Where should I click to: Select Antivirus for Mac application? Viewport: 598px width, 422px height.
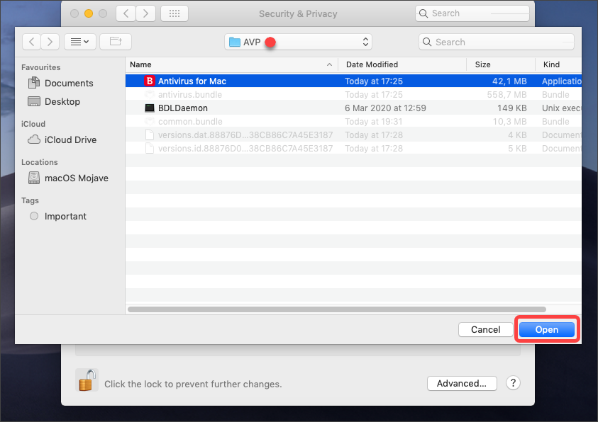(353, 81)
